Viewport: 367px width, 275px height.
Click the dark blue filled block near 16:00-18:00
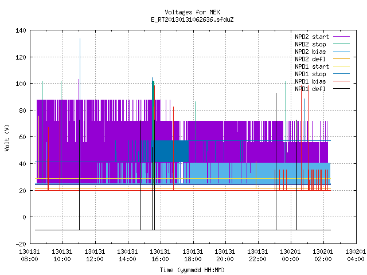[171, 151]
